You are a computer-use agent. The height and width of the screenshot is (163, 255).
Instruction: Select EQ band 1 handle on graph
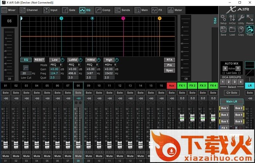(x=61, y=18)
